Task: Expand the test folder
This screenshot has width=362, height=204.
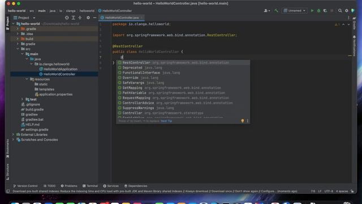Action: 22,99
